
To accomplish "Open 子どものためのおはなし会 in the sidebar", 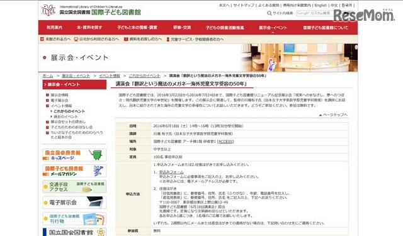I will (x=71, y=127).
